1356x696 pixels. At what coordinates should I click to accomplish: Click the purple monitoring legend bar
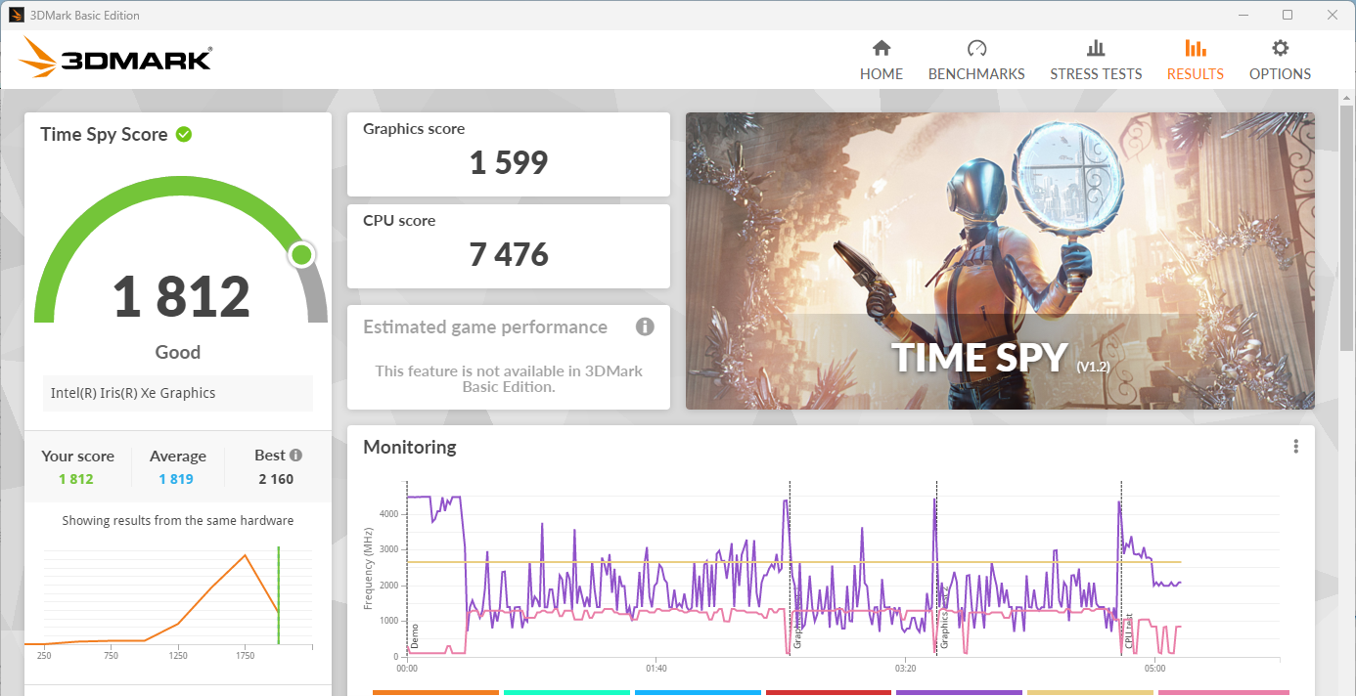pos(960,692)
